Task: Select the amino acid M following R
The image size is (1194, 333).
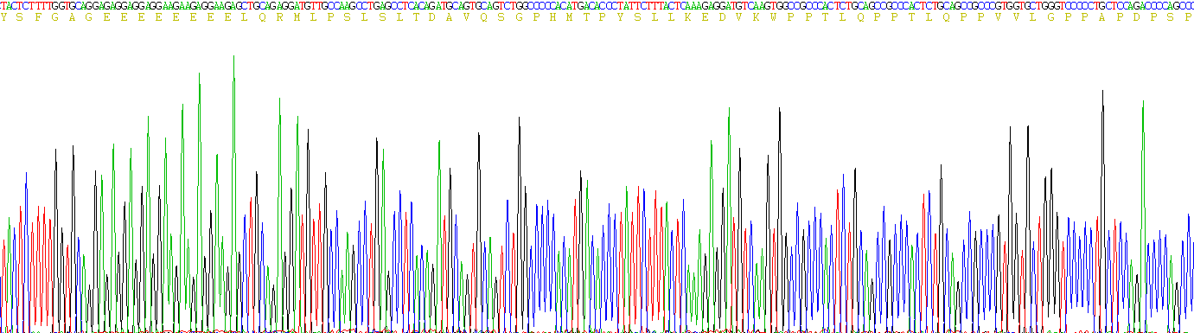Action: tap(296, 17)
